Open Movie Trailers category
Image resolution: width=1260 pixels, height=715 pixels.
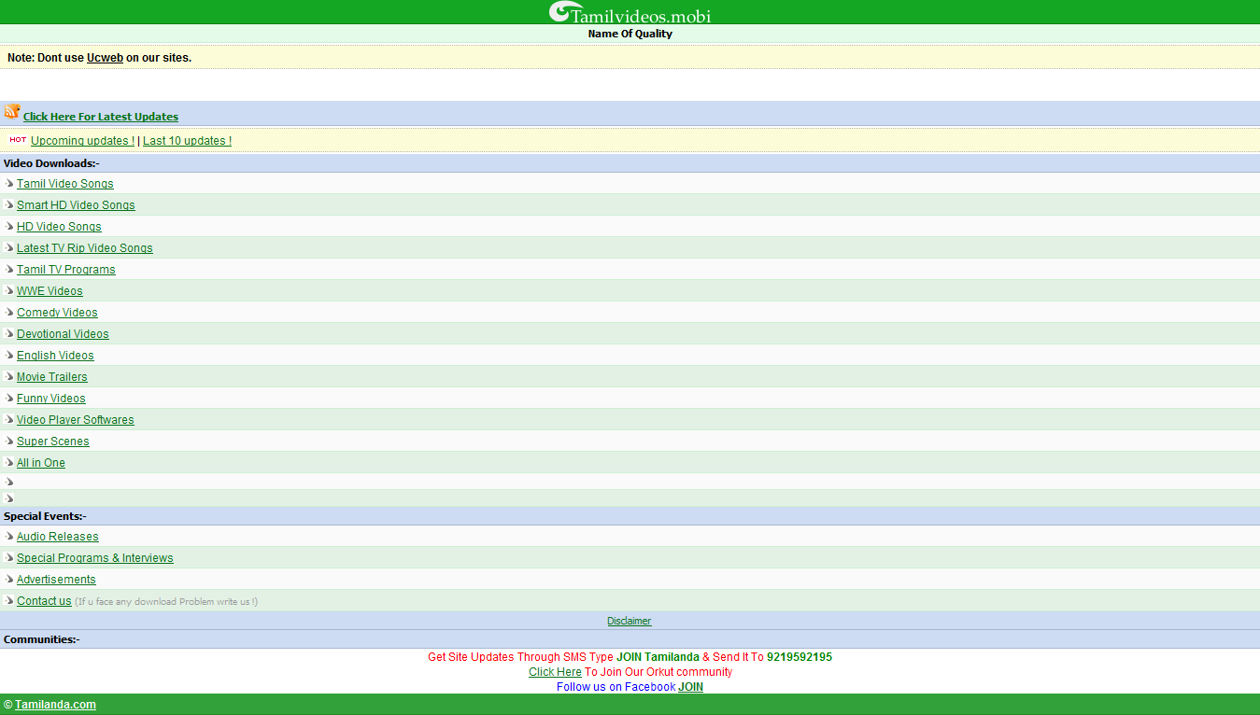click(x=52, y=377)
